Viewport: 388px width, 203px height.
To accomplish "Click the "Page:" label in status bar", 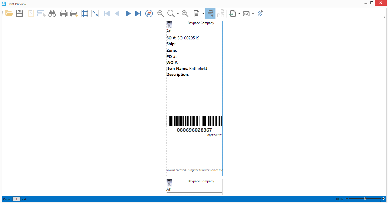I will 7,199.
